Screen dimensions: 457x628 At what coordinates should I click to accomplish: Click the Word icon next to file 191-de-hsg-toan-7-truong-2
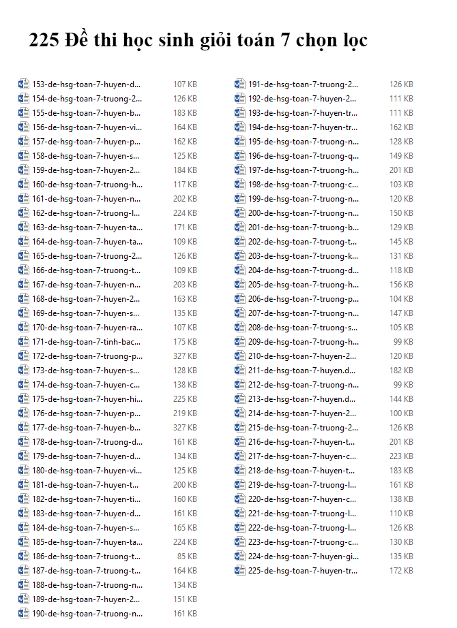[239, 84]
